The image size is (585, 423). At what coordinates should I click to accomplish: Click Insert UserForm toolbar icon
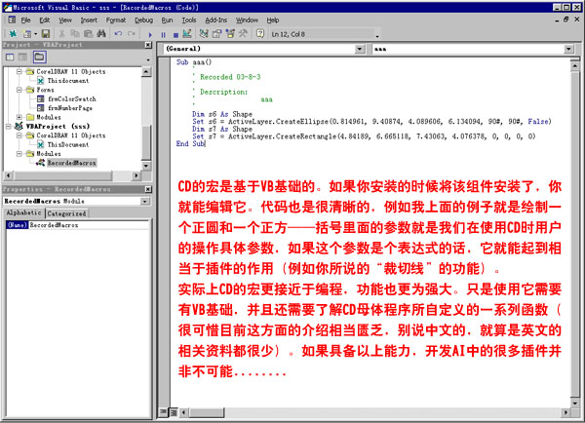pos(26,34)
